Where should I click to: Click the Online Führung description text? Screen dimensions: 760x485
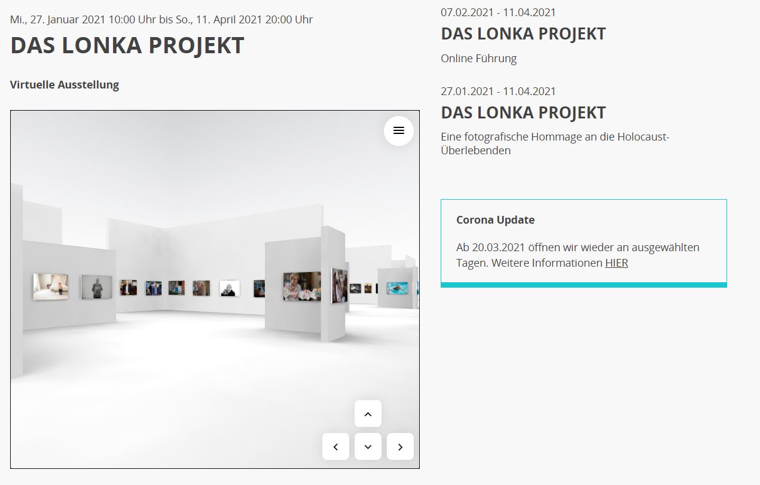478,59
